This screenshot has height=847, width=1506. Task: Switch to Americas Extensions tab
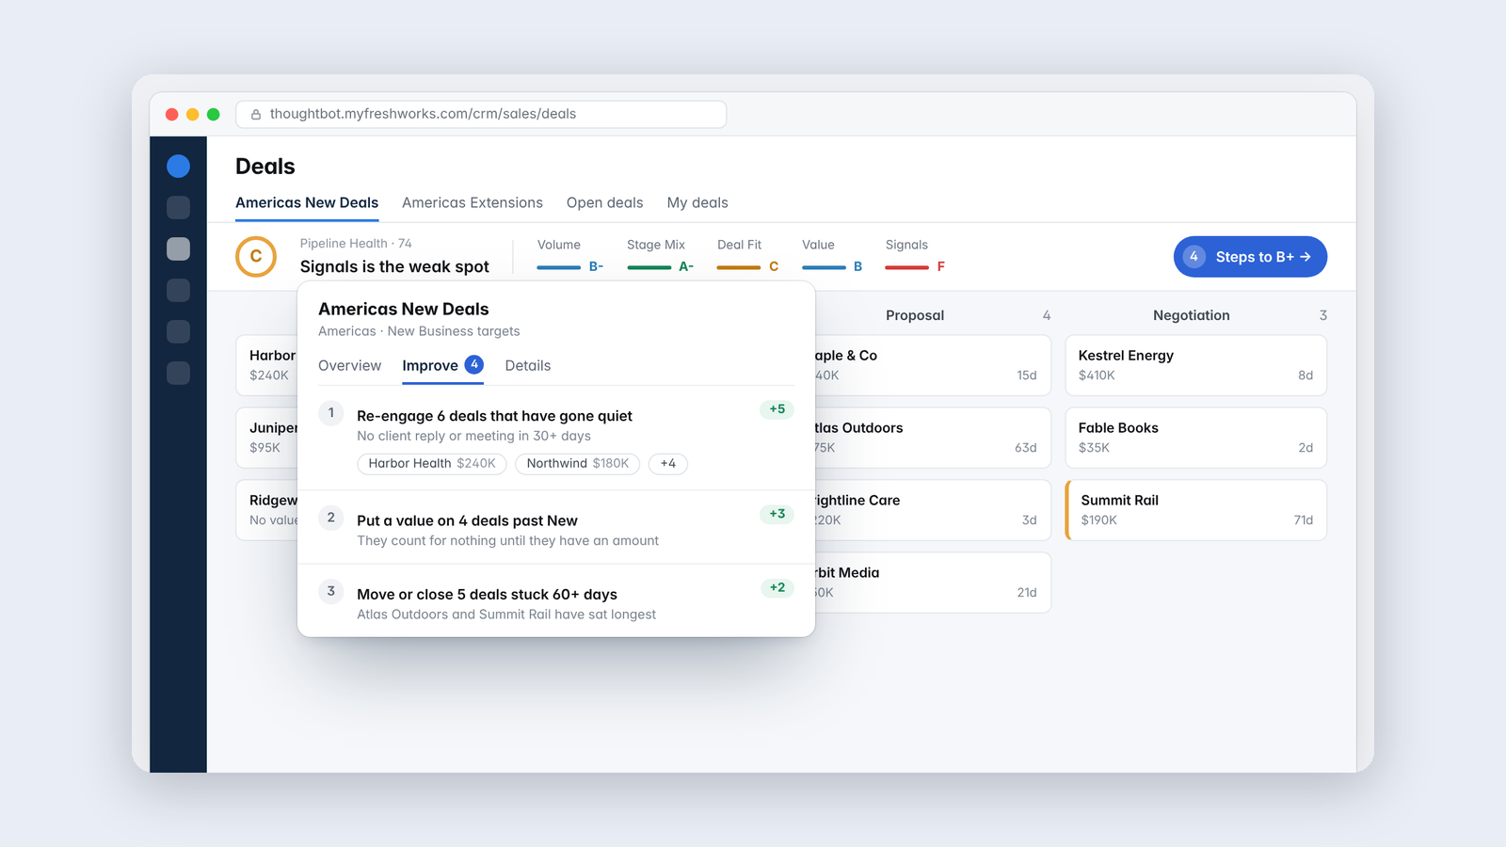[x=473, y=203]
